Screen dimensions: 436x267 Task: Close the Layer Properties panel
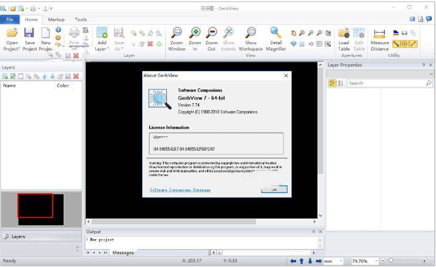(431, 65)
